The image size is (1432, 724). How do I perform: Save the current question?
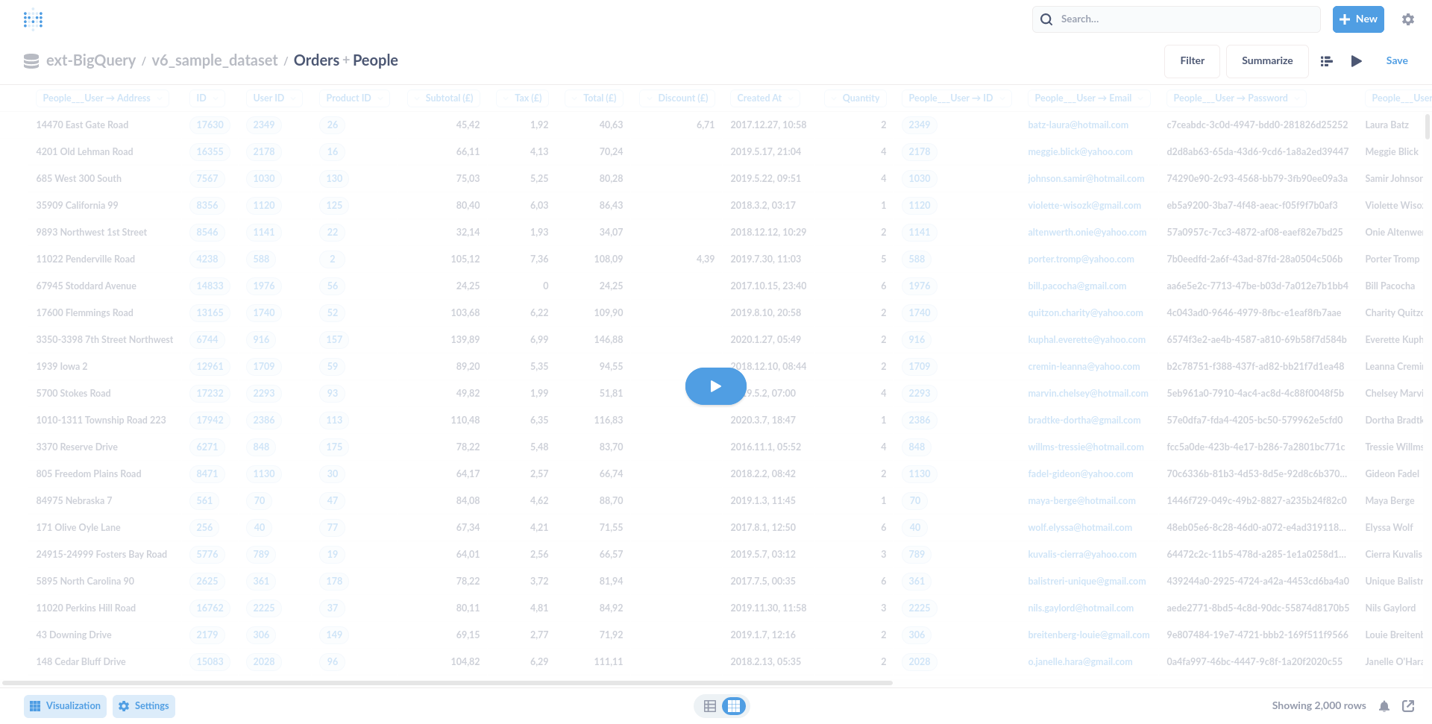1396,60
